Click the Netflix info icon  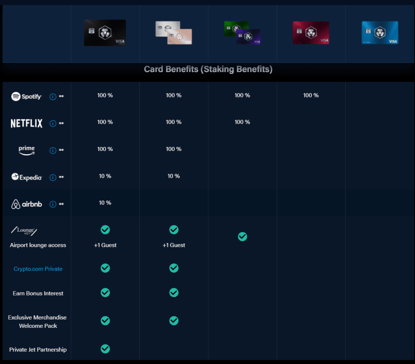click(x=53, y=123)
